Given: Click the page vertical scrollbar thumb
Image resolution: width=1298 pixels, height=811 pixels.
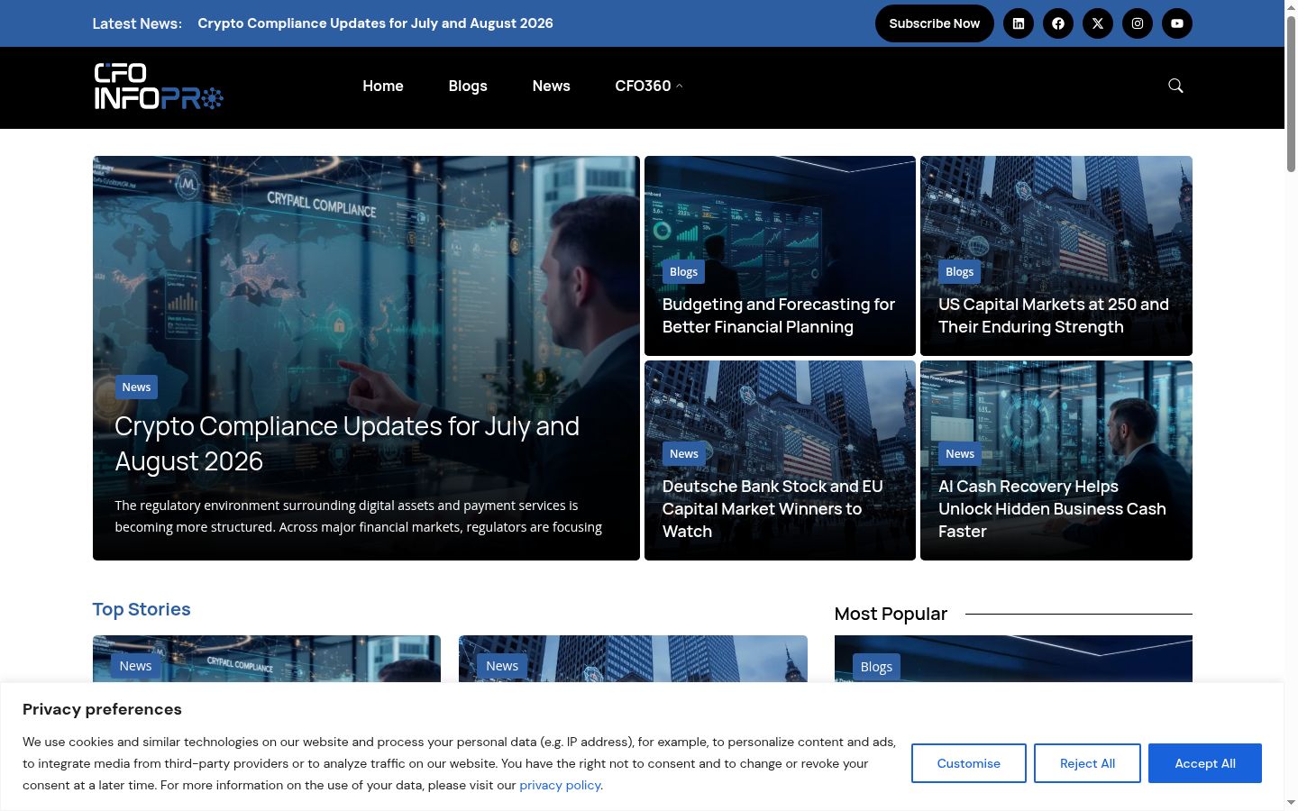Looking at the screenshot, I should [x=1291, y=93].
